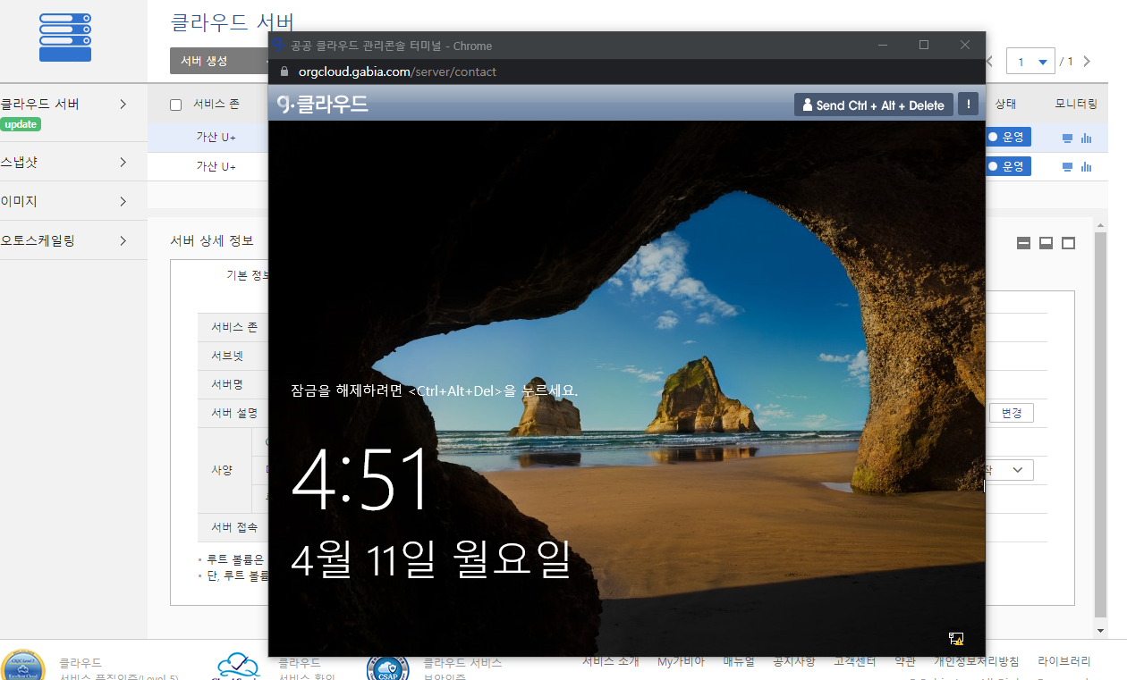Open the 클라우드 서버 sidebar menu
The width and height of the screenshot is (1127, 680).
click(40, 104)
